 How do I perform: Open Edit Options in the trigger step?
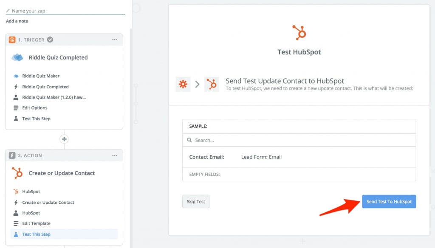tap(64, 108)
